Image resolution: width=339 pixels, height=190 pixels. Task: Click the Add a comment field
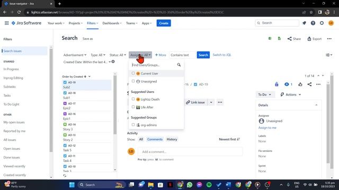click(190, 151)
